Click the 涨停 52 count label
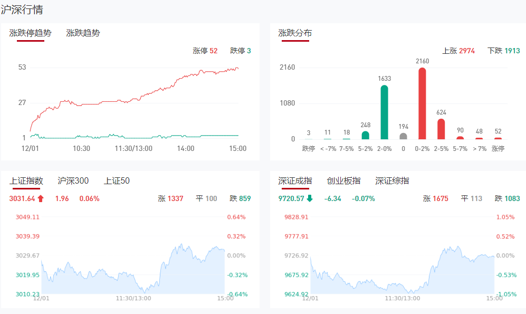The height and width of the screenshot is (314, 526). click(205, 51)
